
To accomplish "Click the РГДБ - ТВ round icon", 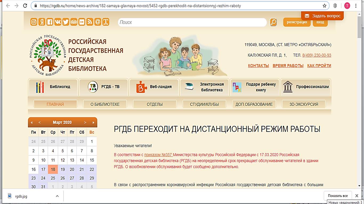I will pyautogui.click(x=93, y=87).
